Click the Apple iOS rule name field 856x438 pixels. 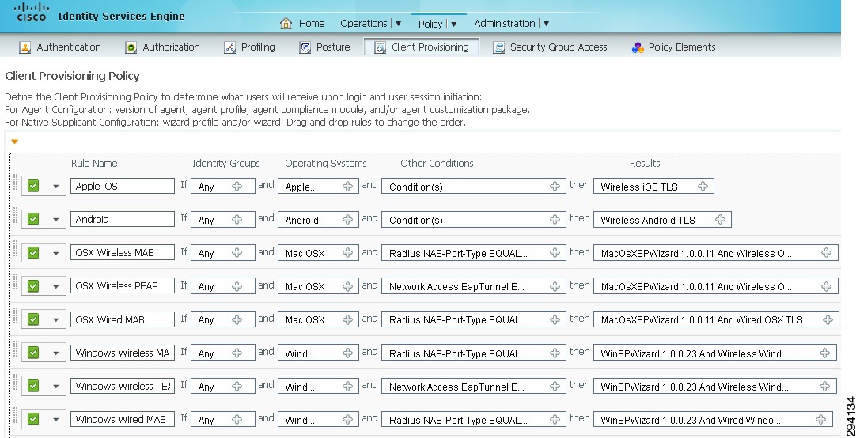pyautogui.click(x=123, y=186)
